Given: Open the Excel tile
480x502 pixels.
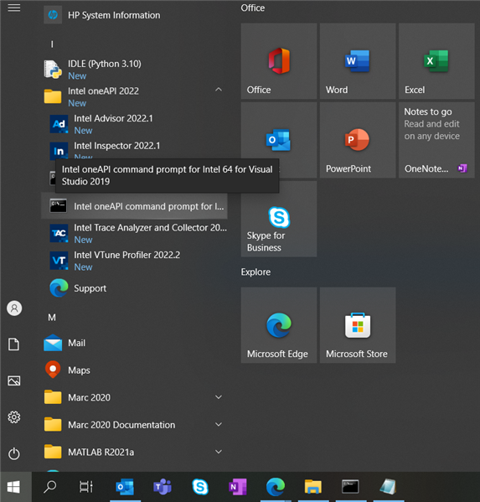Looking at the screenshot, I should (x=436, y=61).
